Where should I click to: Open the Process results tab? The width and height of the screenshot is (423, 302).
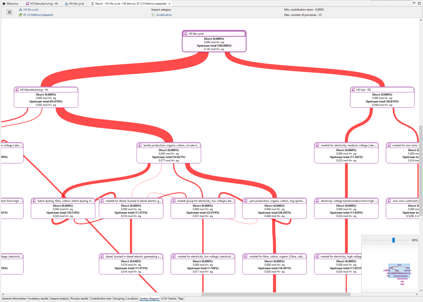tap(80, 299)
